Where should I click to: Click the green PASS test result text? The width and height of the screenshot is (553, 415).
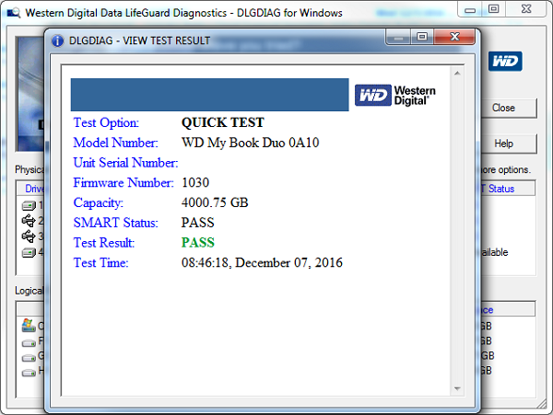(x=197, y=243)
